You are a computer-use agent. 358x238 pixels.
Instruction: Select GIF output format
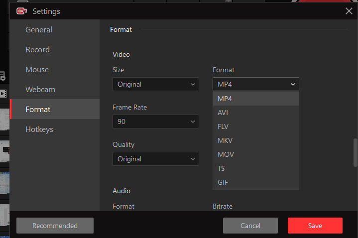click(x=256, y=182)
